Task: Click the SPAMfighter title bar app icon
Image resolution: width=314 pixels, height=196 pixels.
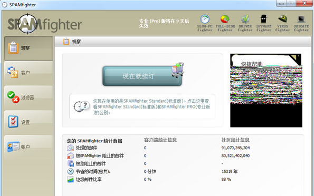Action: pos(4,5)
